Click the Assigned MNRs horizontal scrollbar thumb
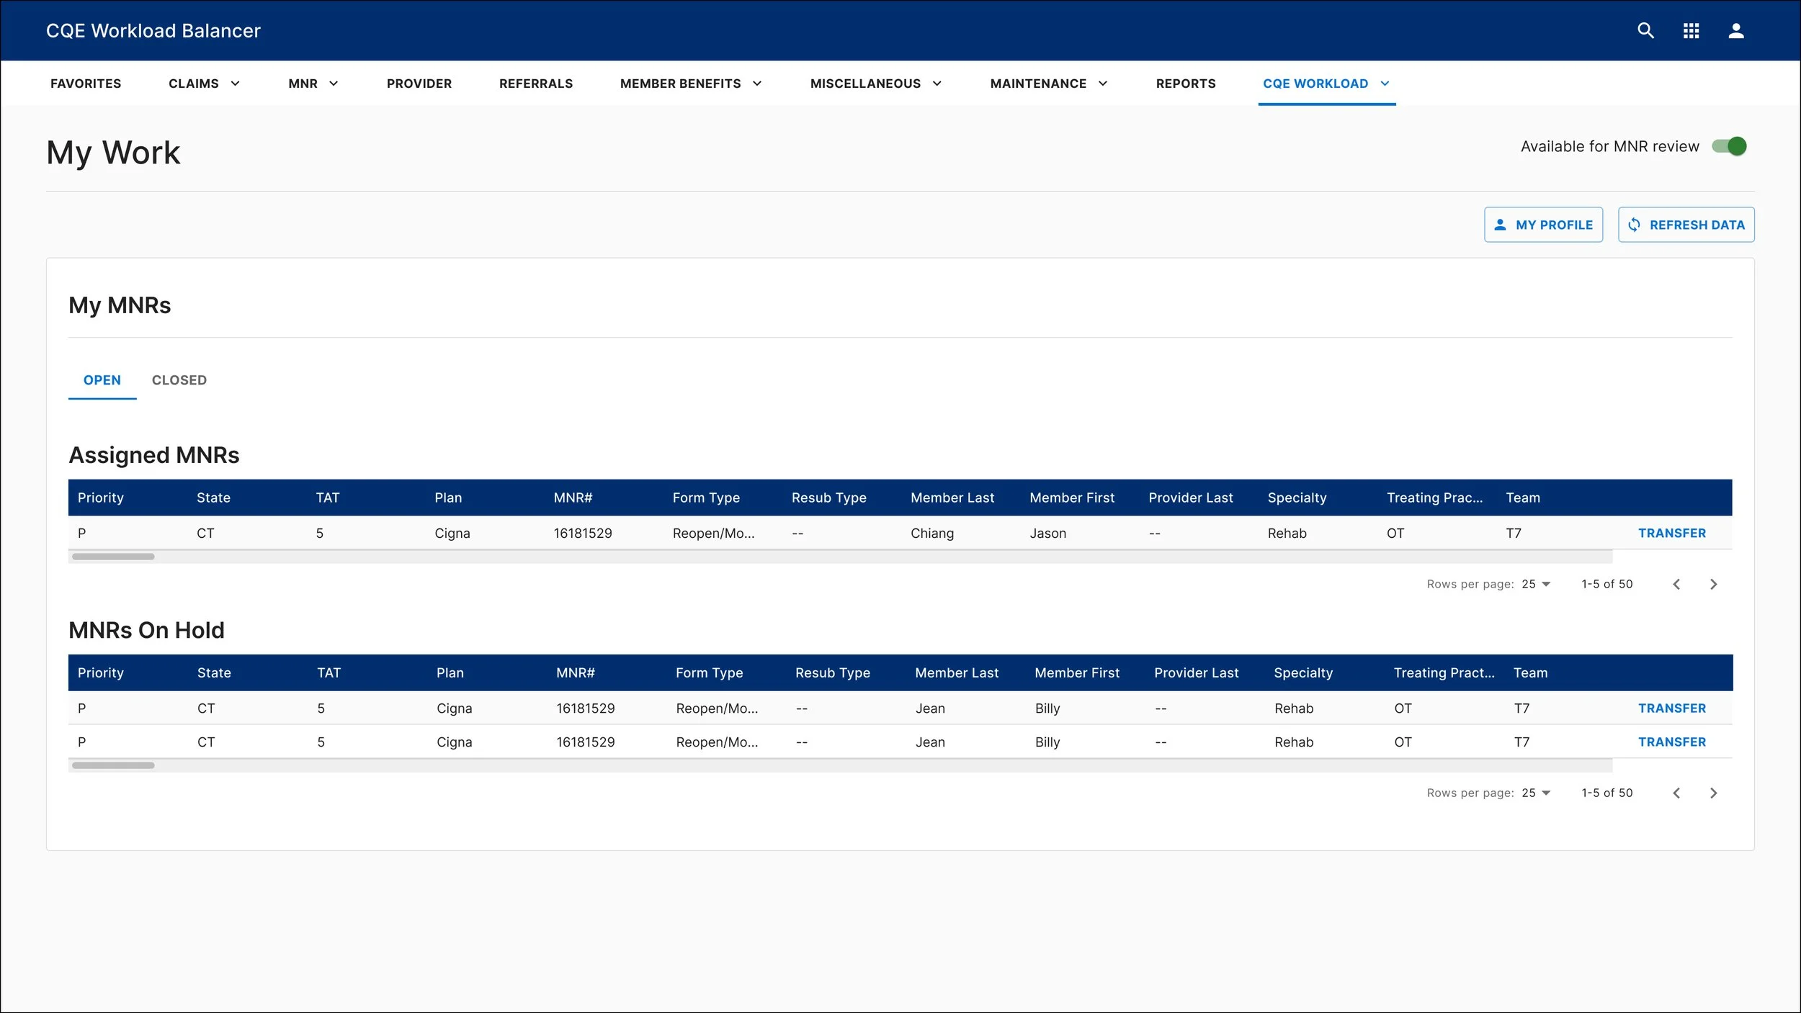This screenshot has height=1013, width=1801. [113, 557]
